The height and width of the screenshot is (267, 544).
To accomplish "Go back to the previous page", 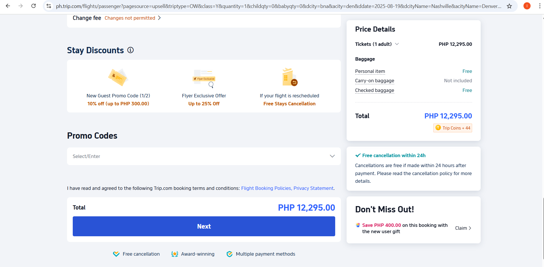I will [8, 6].
